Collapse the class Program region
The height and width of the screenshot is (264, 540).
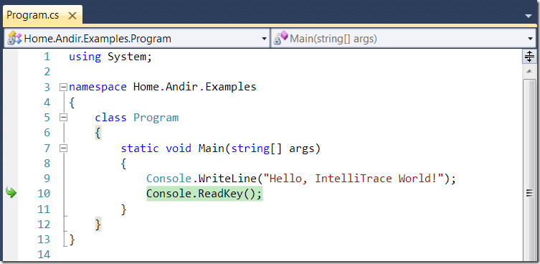63,118
